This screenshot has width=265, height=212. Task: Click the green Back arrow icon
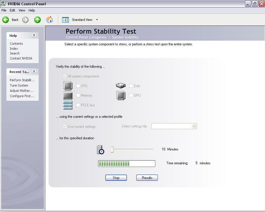(x=6, y=20)
